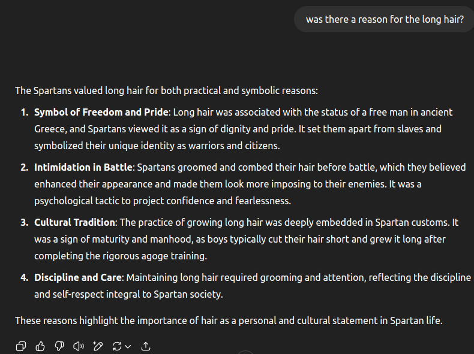The height and width of the screenshot is (354, 474).
Task: Mark the response with thumbs down
Action: (59, 346)
